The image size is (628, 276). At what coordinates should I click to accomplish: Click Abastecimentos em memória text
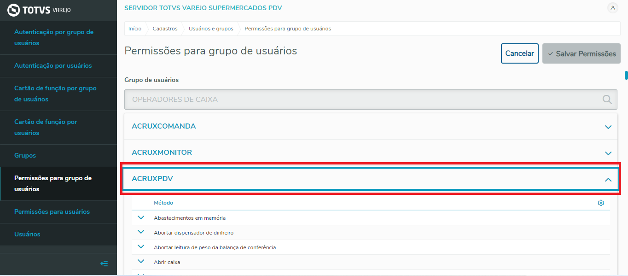190,218
